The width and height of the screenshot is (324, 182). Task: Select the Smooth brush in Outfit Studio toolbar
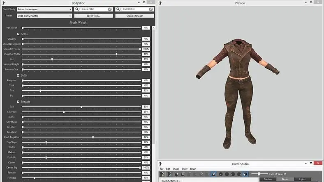click(x=208, y=174)
